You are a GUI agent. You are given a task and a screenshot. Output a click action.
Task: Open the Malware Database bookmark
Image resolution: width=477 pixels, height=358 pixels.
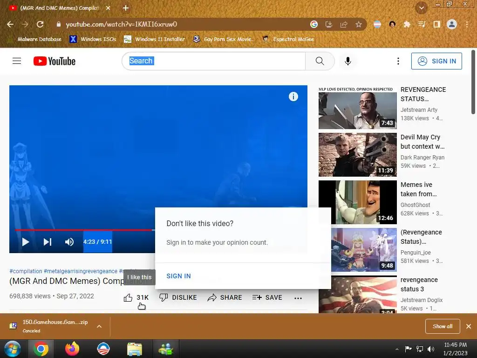(35, 39)
